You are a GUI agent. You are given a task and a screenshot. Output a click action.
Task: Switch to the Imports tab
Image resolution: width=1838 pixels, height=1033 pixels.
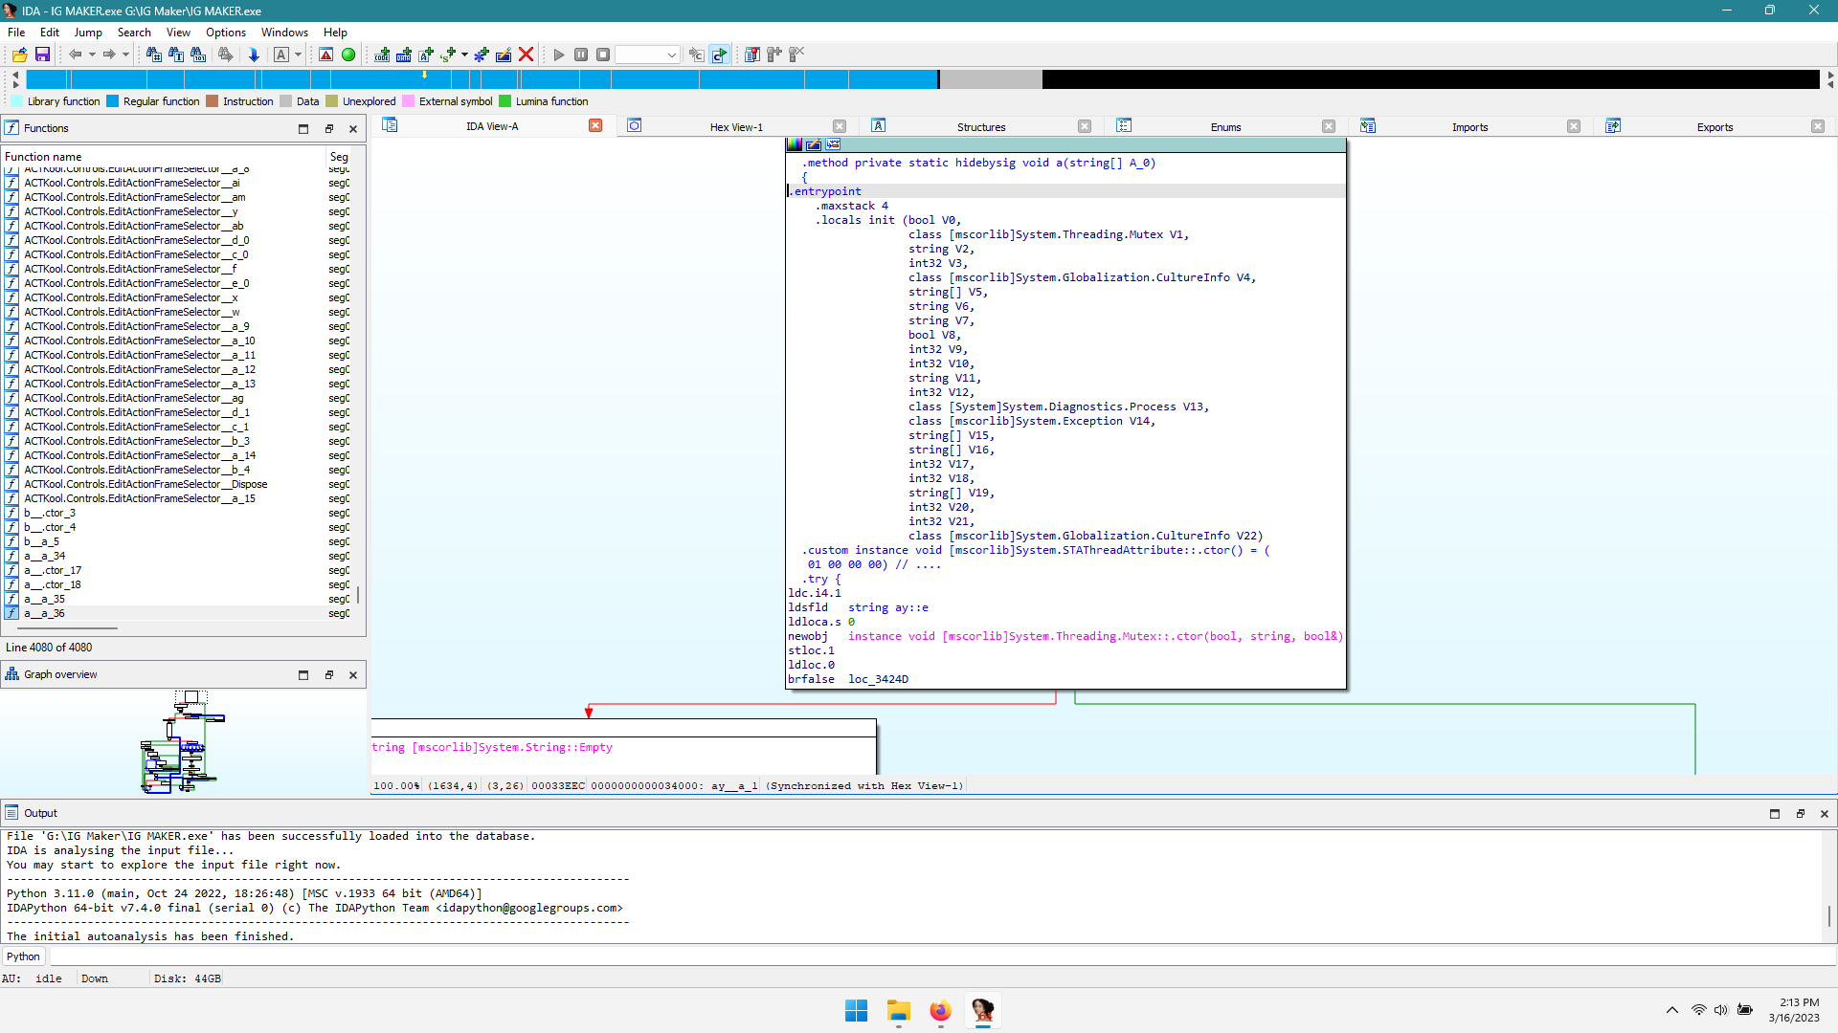[1469, 126]
